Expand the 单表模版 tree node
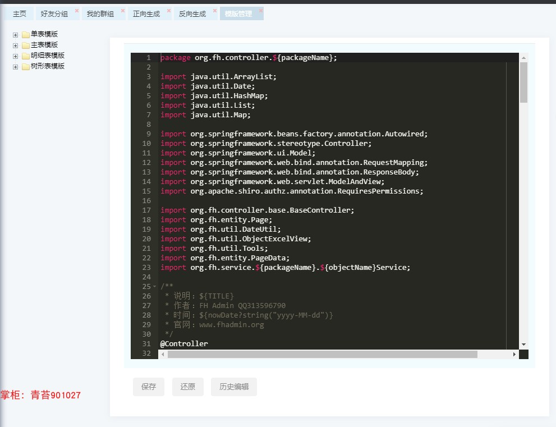The image size is (556, 427). click(x=15, y=35)
